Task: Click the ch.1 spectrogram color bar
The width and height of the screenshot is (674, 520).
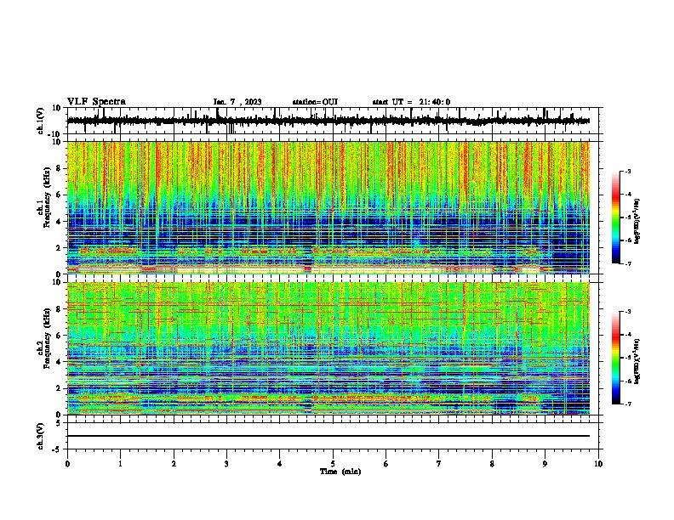Action: [615, 218]
